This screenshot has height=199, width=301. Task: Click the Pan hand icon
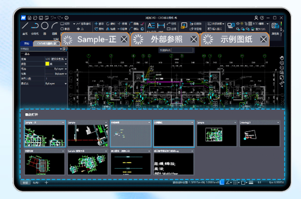click(282, 58)
